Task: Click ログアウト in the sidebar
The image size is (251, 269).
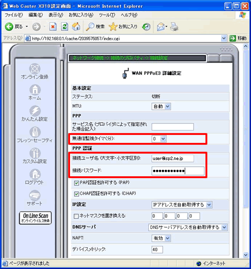Action: [x=35, y=177]
